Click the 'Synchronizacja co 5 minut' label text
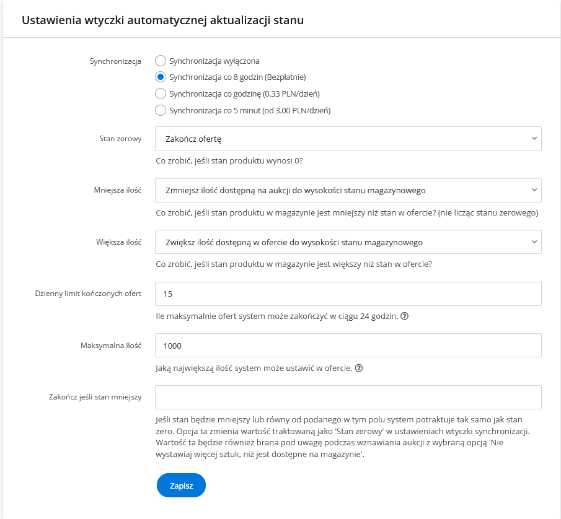The height and width of the screenshot is (519, 561). click(249, 110)
